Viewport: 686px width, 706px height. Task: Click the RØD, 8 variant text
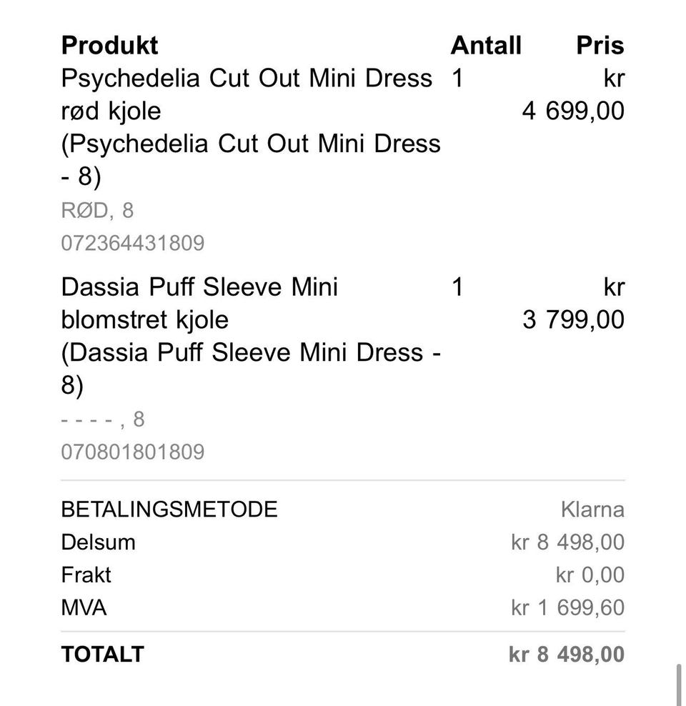coord(97,211)
